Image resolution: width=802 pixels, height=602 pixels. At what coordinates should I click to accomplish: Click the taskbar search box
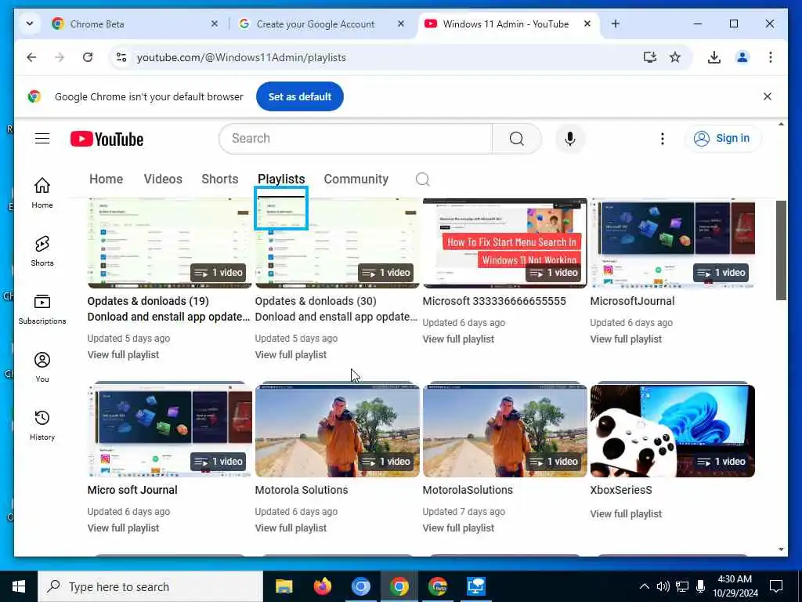tap(150, 586)
